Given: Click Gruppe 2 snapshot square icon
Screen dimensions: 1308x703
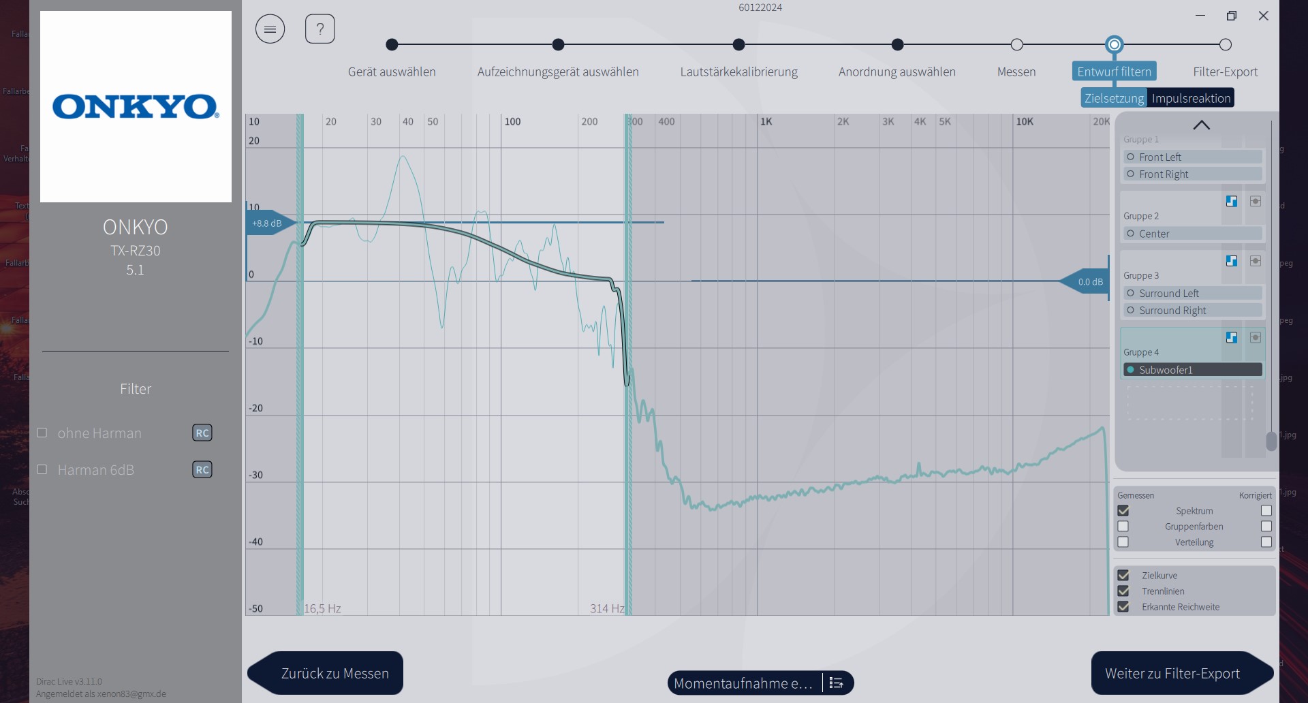Looking at the screenshot, I should pos(1256,202).
